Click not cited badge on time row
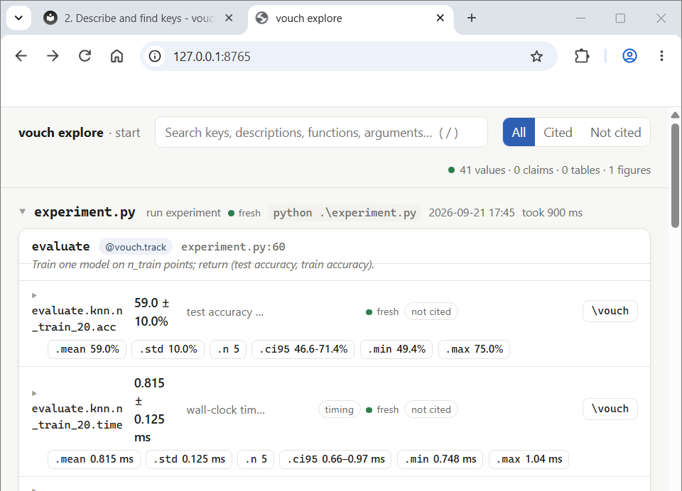This screenshot has width=682, height=491. coord(431,409)
